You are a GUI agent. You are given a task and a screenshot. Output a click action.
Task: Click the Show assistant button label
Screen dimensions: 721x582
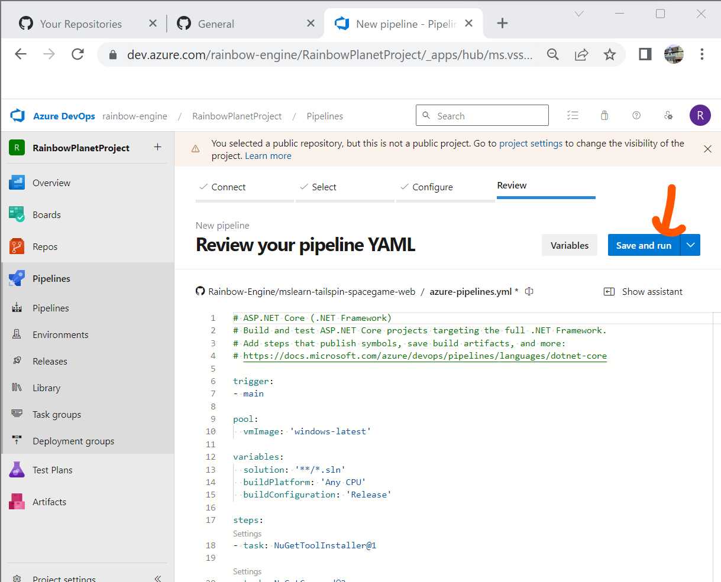coord(652,291)
